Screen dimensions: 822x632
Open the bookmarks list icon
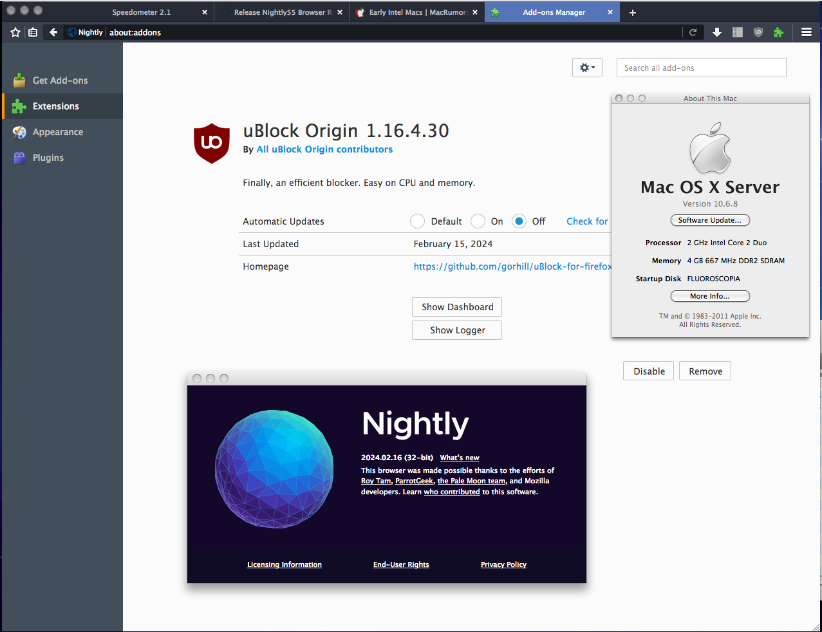click(33, 32)
